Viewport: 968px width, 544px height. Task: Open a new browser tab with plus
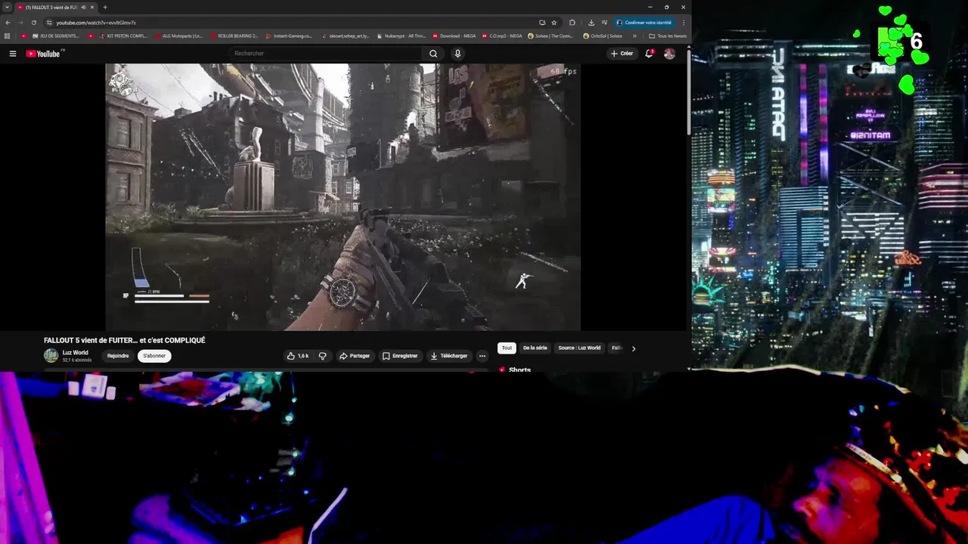click(x=105, y=8)
